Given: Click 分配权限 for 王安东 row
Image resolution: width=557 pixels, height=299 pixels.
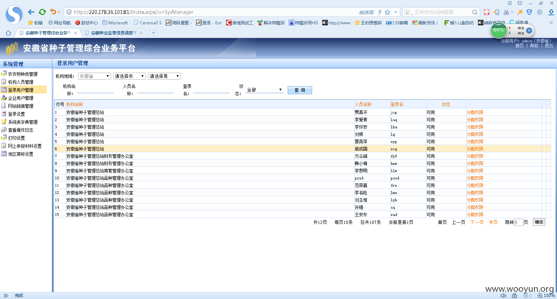Looking at the screenshot, I should click(475, 215).
